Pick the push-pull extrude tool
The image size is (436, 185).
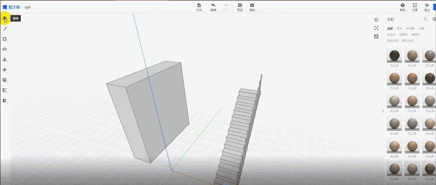[5, 59]
